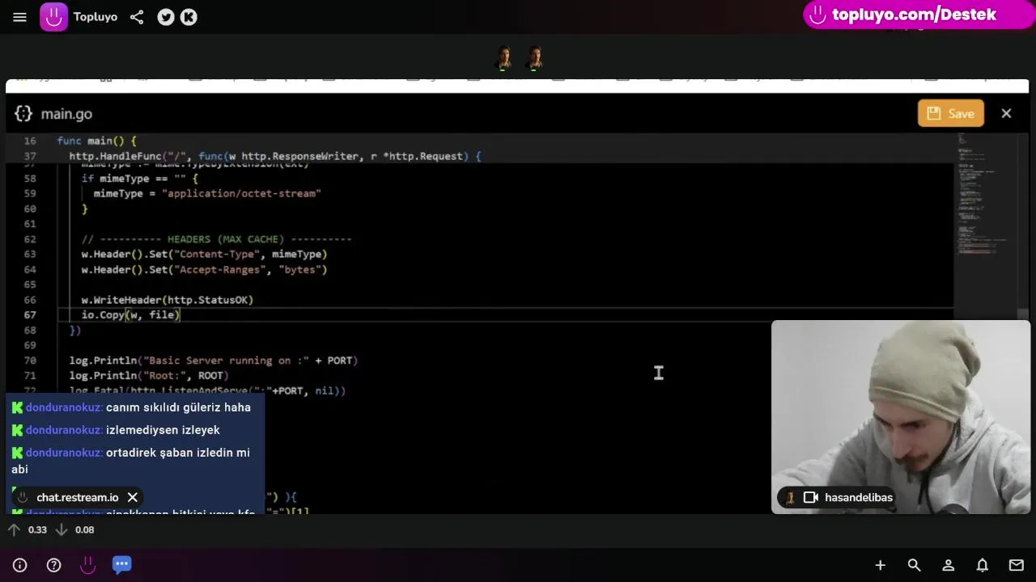The height and width of the screenshot is (582, 1036).
Task: Close the chat.restream.io popup
Action: pyautogui.click(x=133, y=497)
